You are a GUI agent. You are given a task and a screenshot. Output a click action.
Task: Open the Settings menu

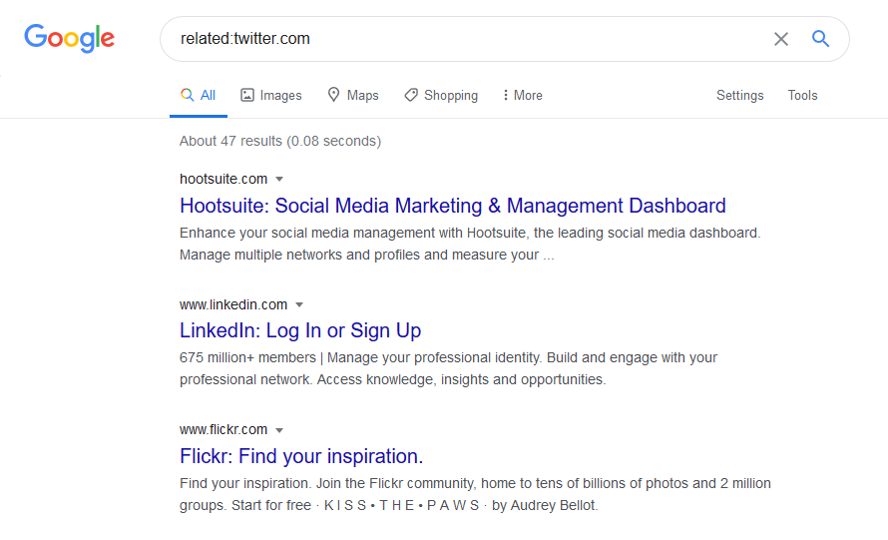coord(739,96)
